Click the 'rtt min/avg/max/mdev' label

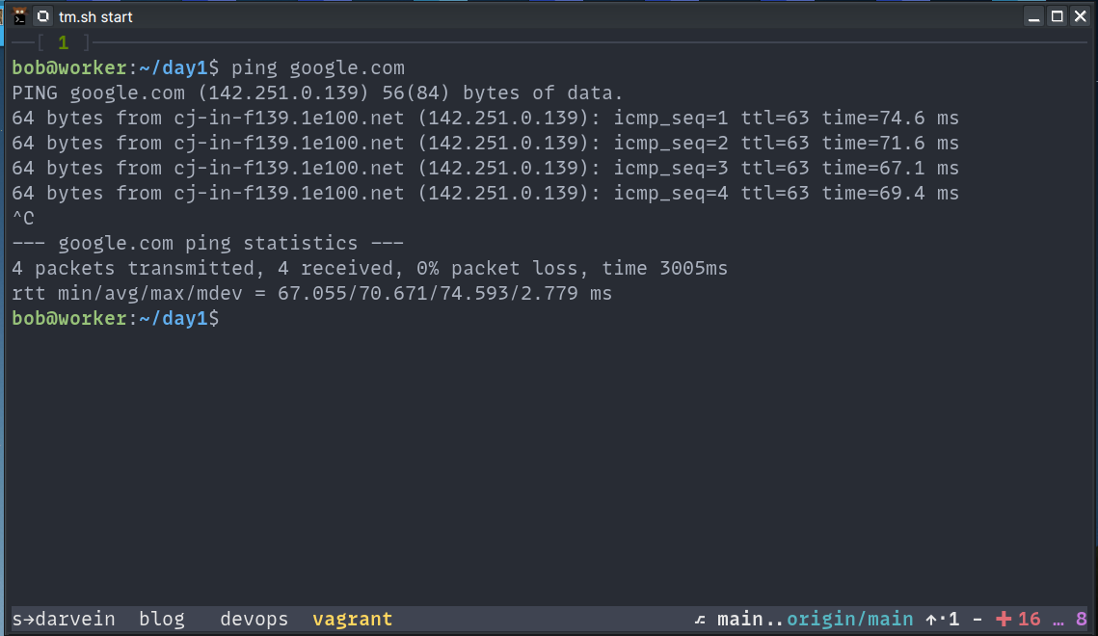(x=126, y=294)
